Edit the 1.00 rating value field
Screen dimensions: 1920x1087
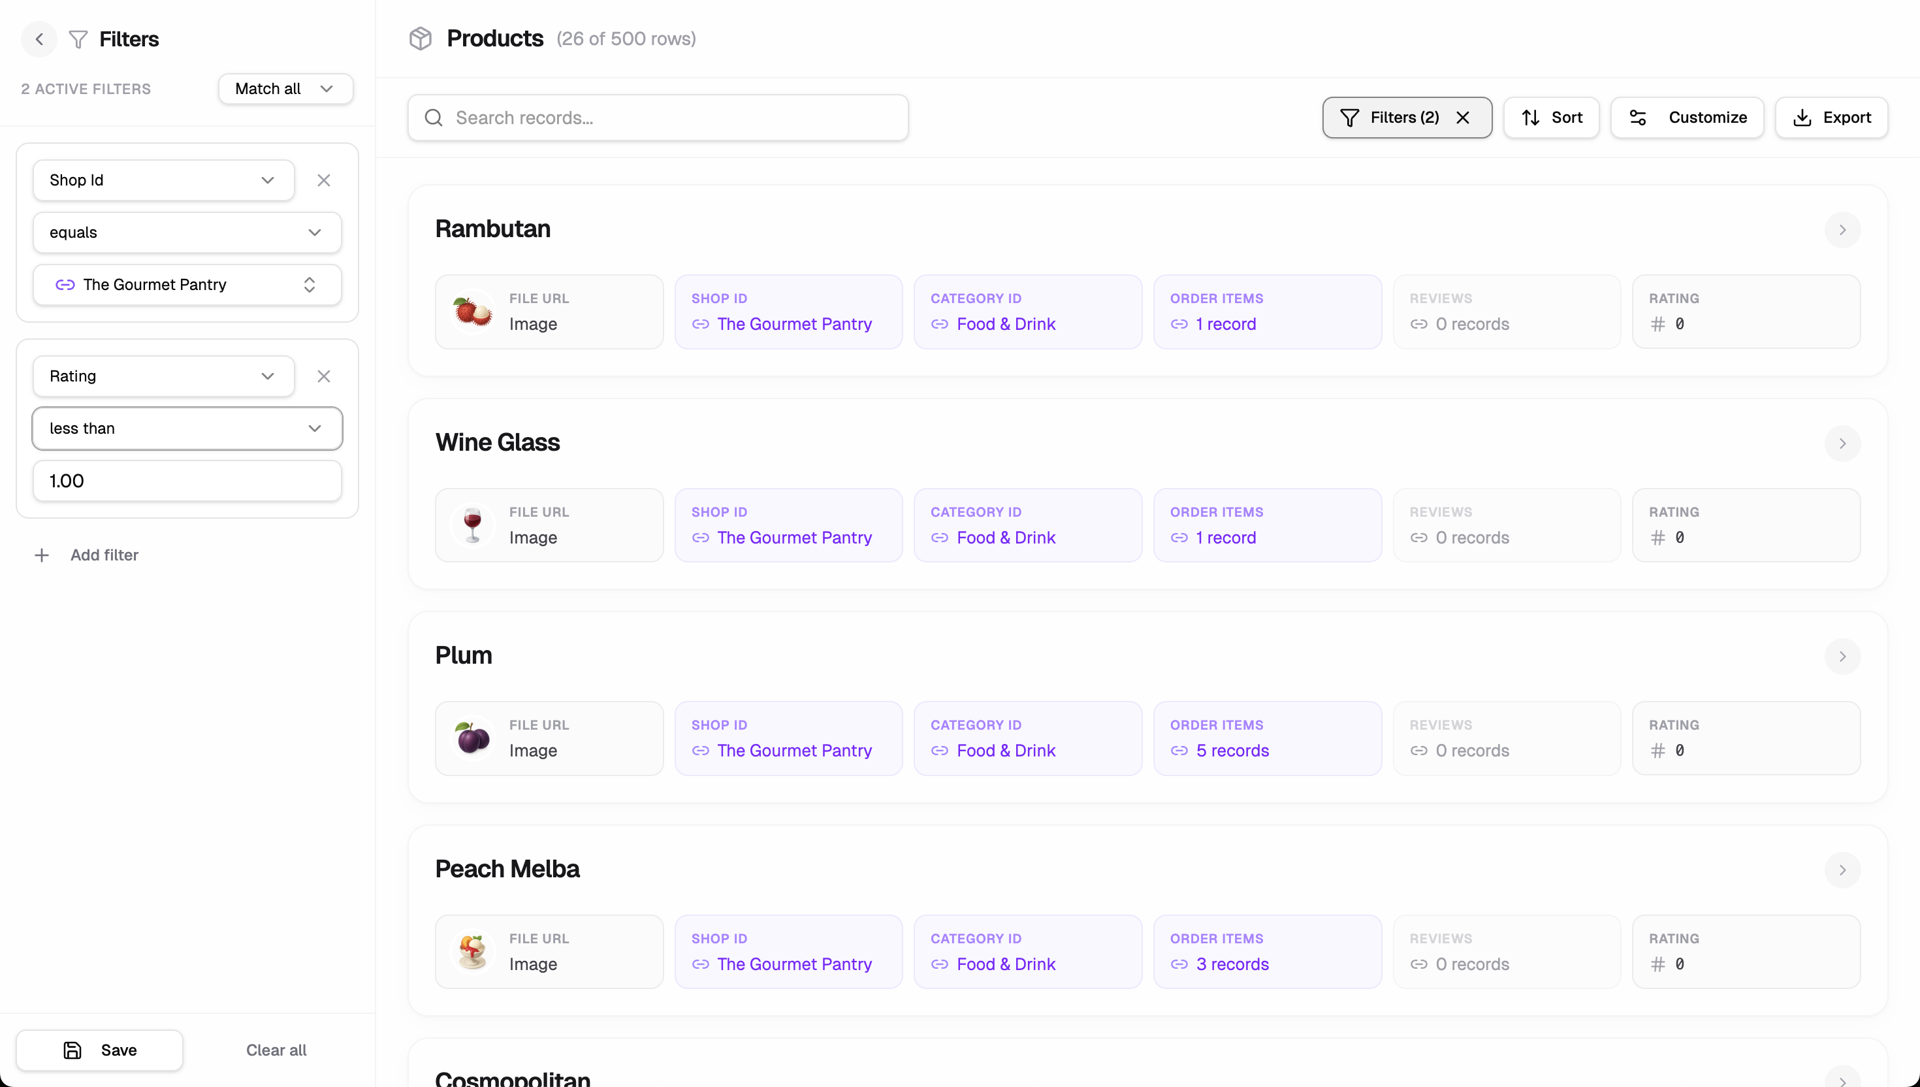click(187, 480)
